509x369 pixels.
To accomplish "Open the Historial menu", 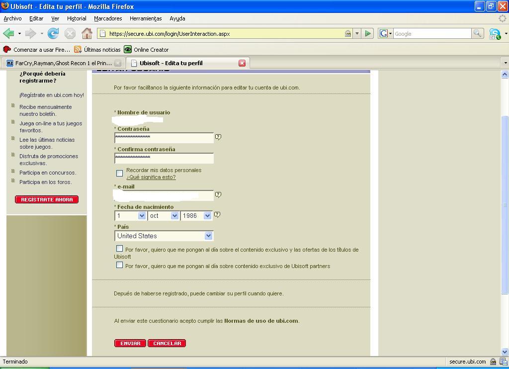I will pos(77,18).
